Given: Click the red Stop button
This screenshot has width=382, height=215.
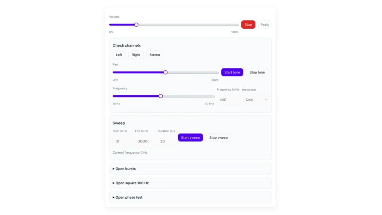Looking at the screenshot, I should (248, 25).
